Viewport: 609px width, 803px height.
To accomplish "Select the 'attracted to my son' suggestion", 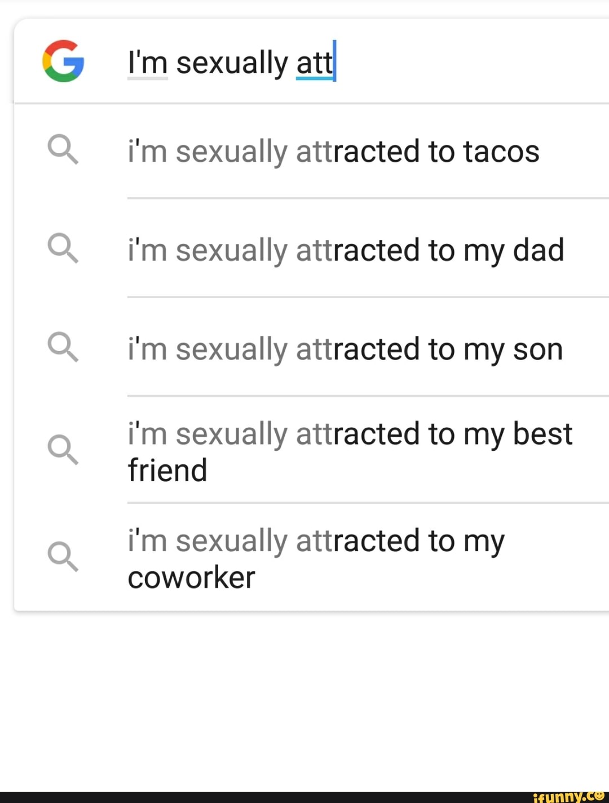I will pos(345,348).
